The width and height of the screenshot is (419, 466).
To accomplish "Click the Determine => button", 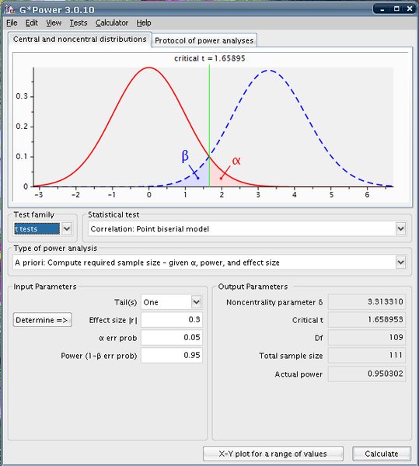I will (x=43, y=320).
